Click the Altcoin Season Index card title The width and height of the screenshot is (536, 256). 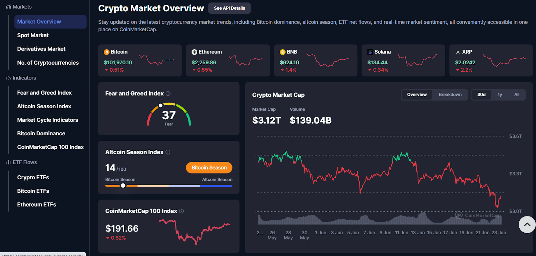(x=134, y=152)
